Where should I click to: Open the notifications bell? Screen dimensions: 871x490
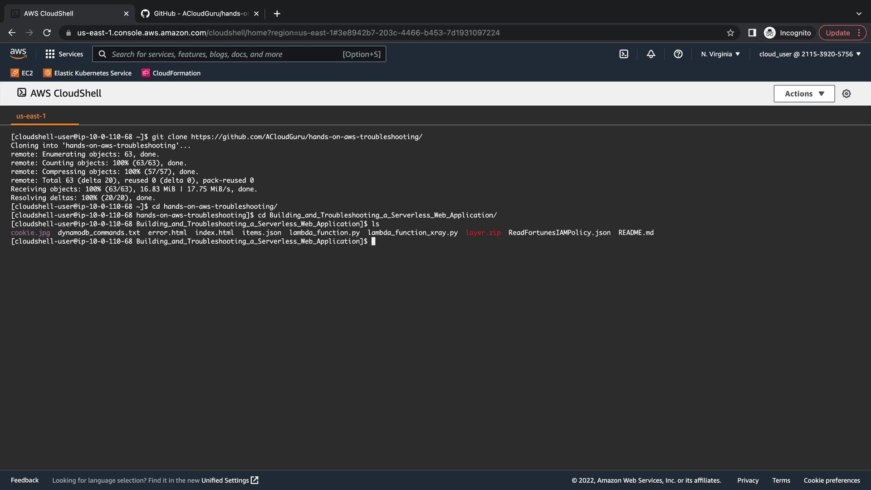[651, 54]
